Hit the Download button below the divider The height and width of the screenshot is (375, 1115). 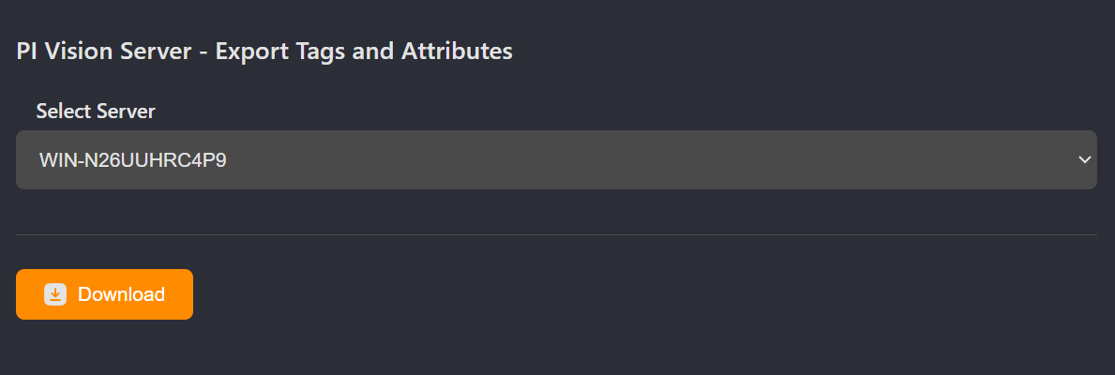coord(104,294)
